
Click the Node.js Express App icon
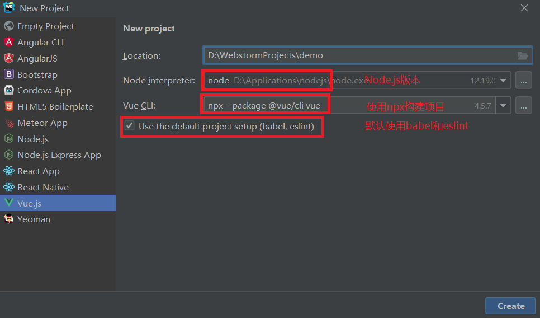tap(8, 155)
